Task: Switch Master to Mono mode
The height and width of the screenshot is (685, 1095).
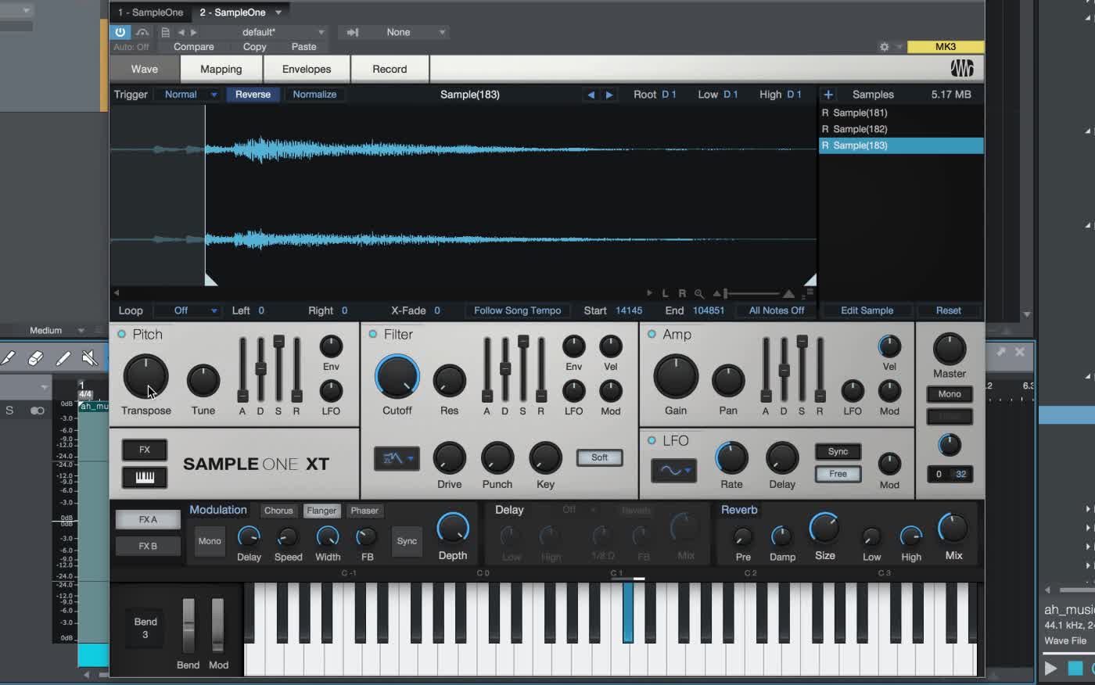Action: tap(950, 394)
